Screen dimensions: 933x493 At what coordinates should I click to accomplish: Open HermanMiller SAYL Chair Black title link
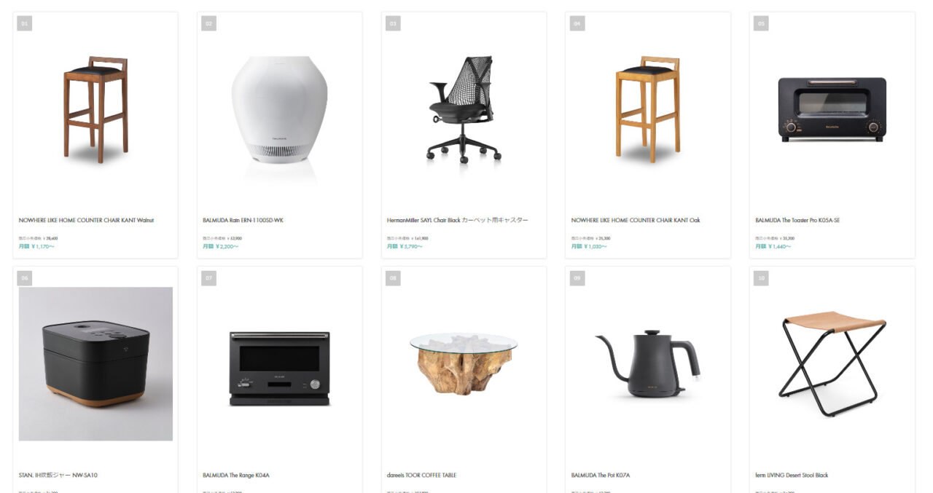pos(458,220)
